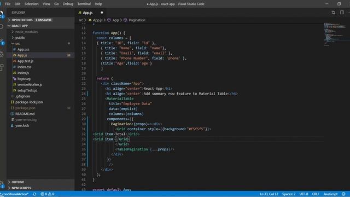Expand the NPM SCRIPTS section
Image resolution: width=350 pixels, height=197 pixels.
(x=9, y=188)
